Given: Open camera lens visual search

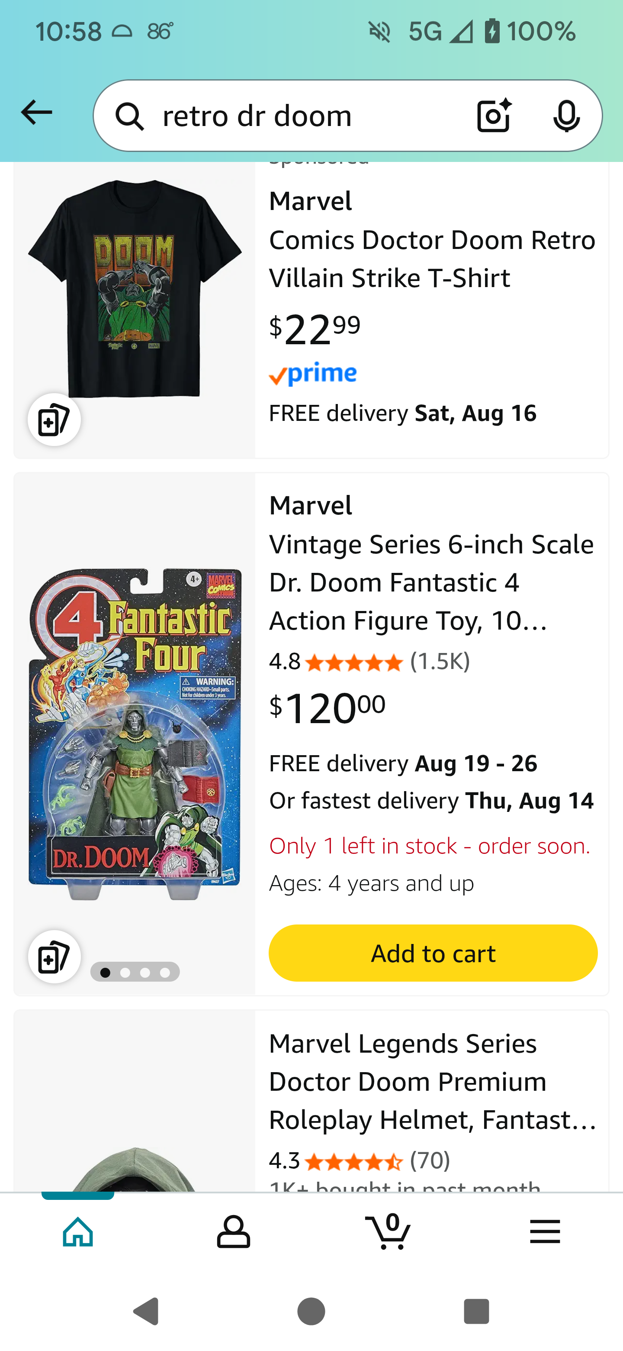Looking at the screenshot, I should 494,115.
